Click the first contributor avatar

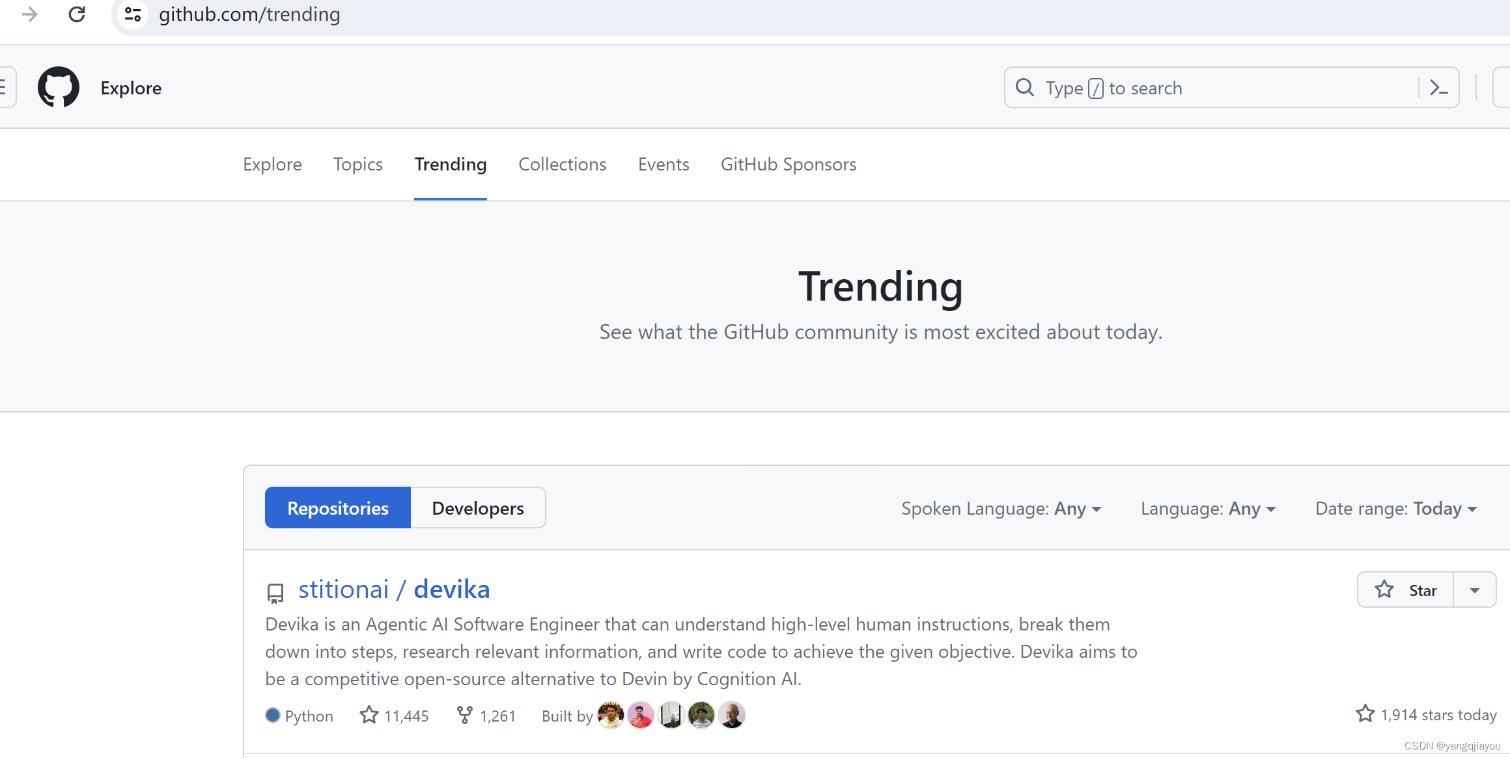[x=611, y=715]
